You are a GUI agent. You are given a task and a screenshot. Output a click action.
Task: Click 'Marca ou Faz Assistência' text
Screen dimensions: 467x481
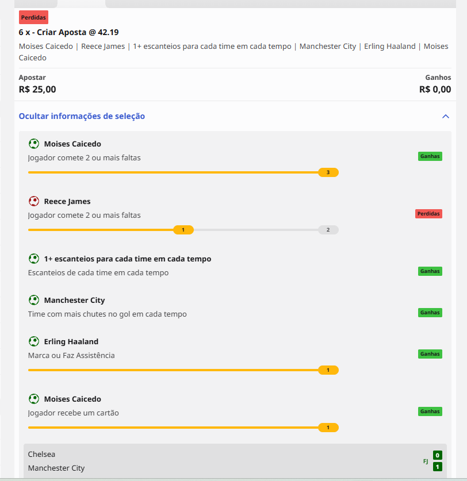71,355
